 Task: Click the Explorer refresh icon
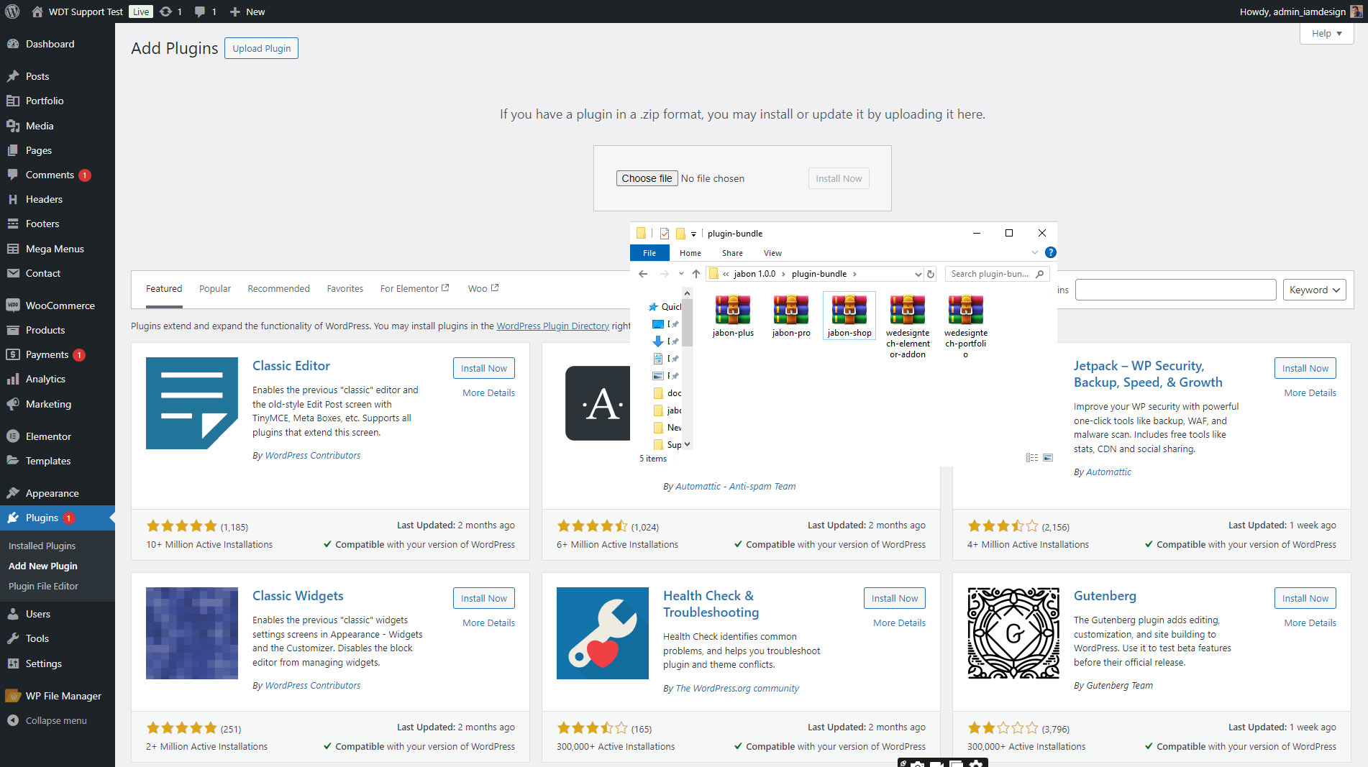coord(931,274)
